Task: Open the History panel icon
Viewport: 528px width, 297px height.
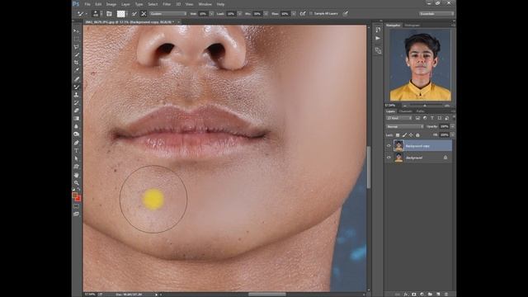Action: [378, 30]
